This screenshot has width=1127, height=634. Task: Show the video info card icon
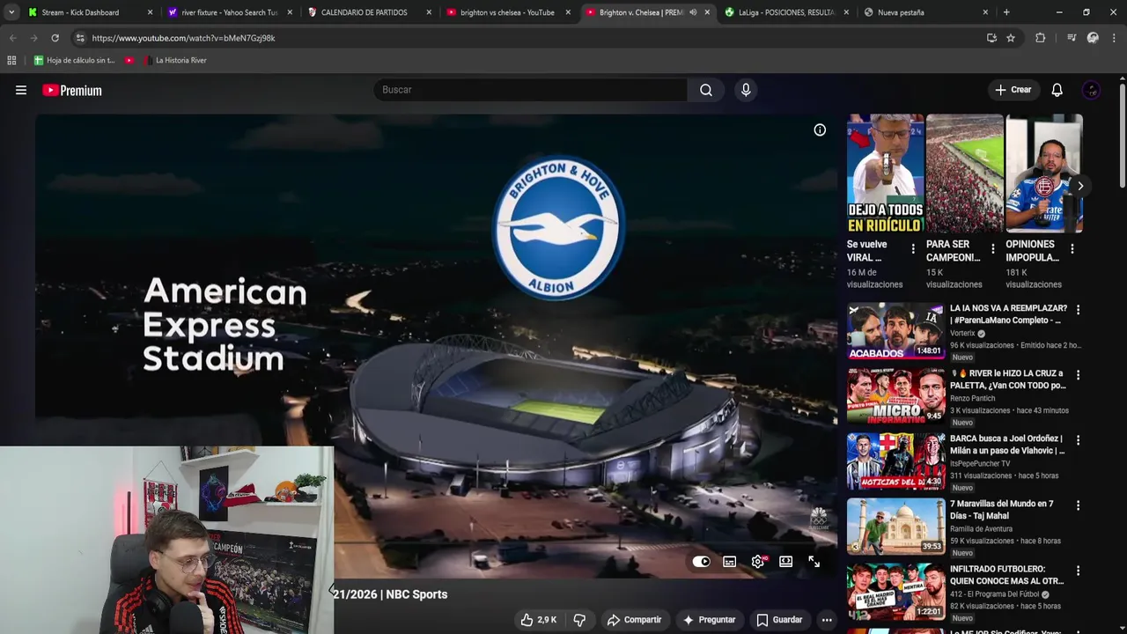tap(820, 130)
